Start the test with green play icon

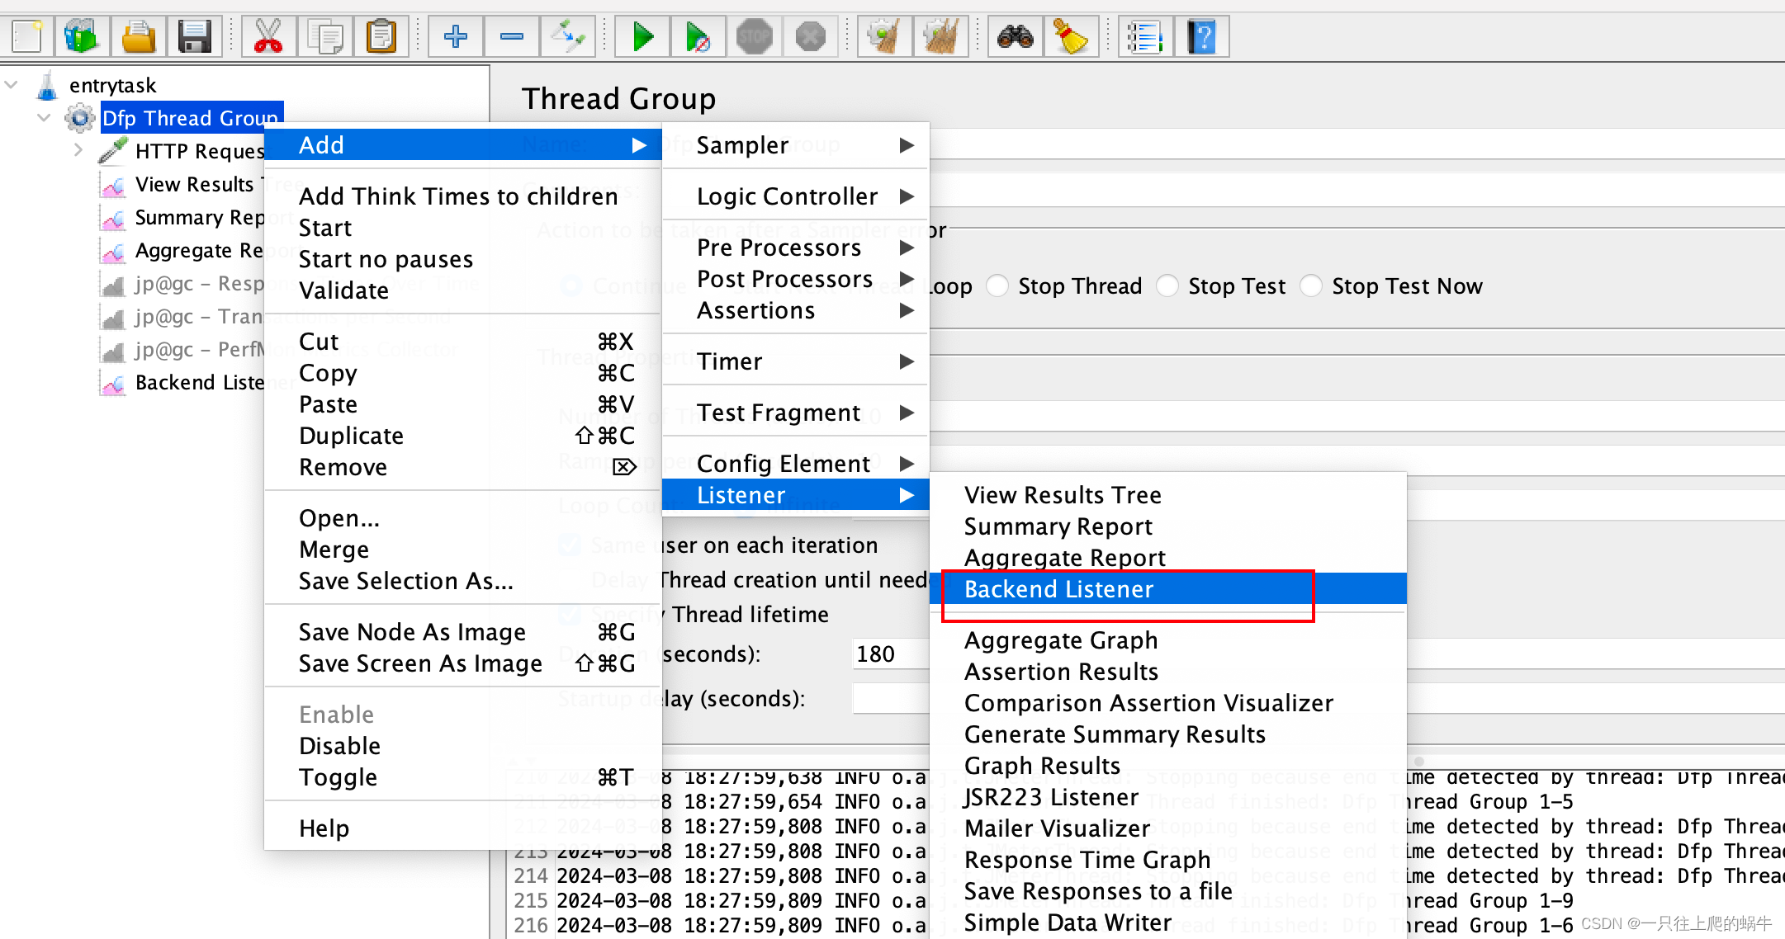pos(642,36)
